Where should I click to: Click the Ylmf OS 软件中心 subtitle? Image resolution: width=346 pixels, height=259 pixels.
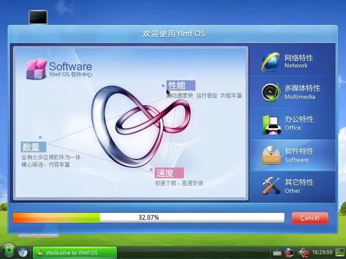(x=70, y=74)
